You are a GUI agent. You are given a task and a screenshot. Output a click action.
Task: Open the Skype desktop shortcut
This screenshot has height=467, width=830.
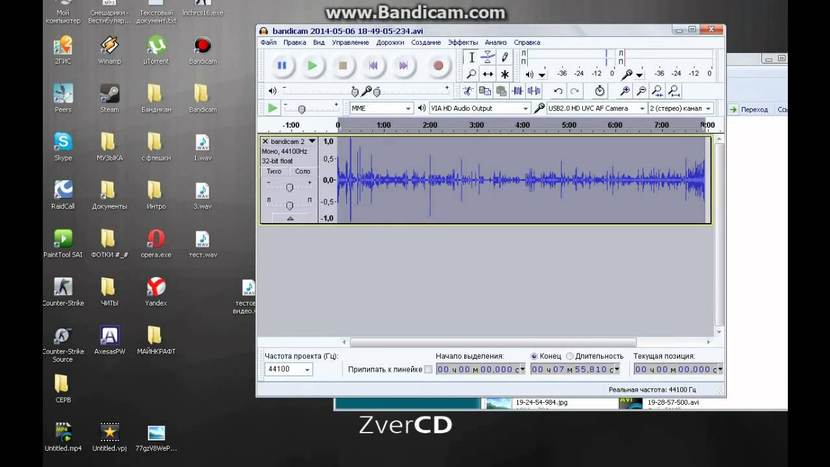click(63, 146)
